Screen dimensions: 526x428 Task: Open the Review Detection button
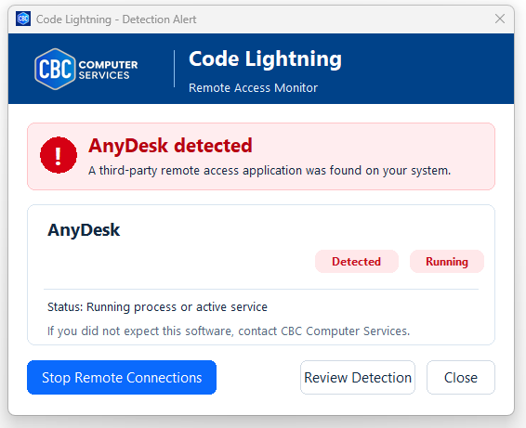[358, 377]
